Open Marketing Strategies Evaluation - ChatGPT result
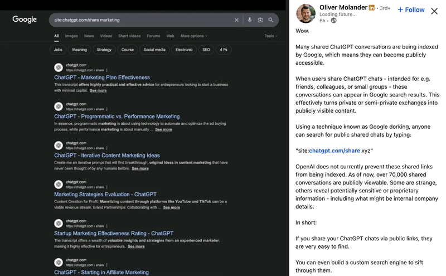 tap(105, 195)
